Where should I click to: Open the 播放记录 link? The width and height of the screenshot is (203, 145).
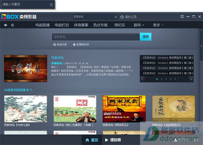point(131,17)
